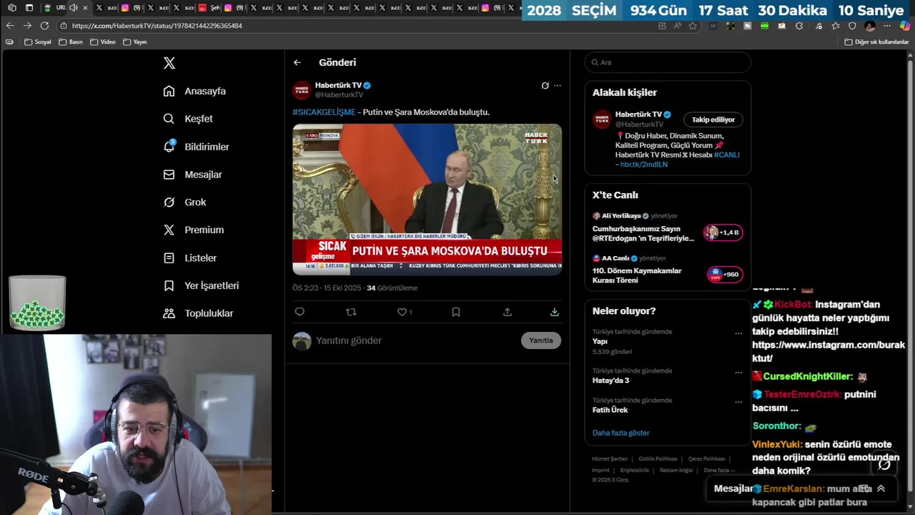Go back with the Gönderi arrow
Viewport: 915px width, 515px height.
(297, 62)
